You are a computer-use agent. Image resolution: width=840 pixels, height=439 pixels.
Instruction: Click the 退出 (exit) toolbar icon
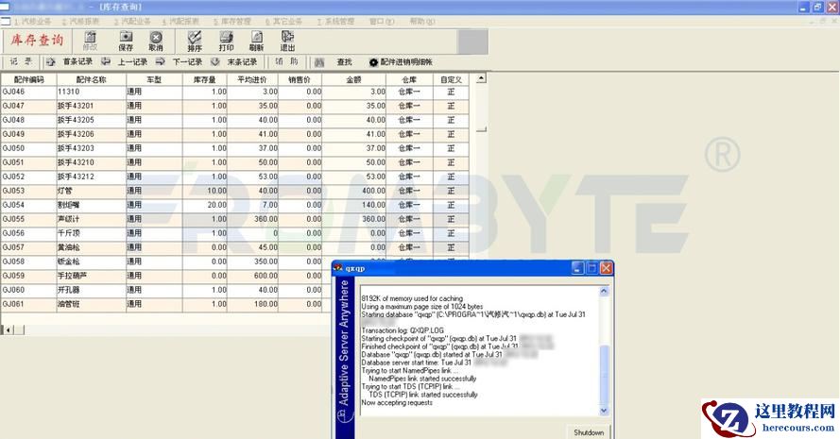click(287, 41)
